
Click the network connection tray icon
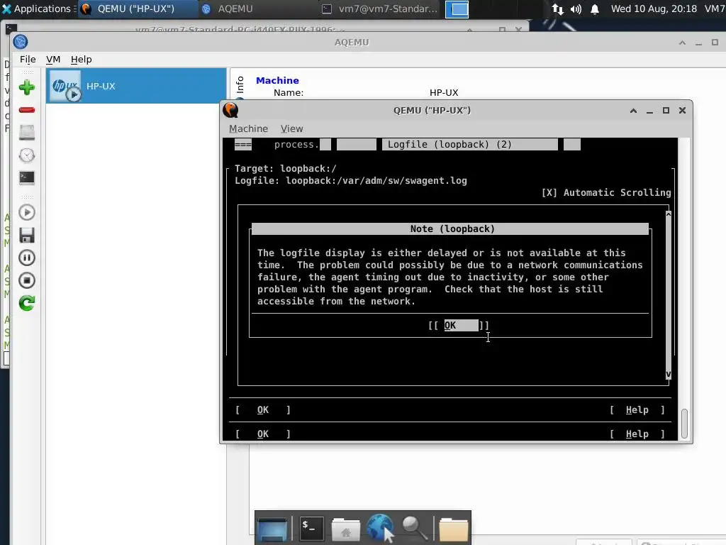tap(557, 9)
